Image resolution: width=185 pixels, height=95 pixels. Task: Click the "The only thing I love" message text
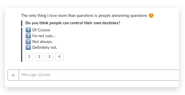tap(84, 16)
